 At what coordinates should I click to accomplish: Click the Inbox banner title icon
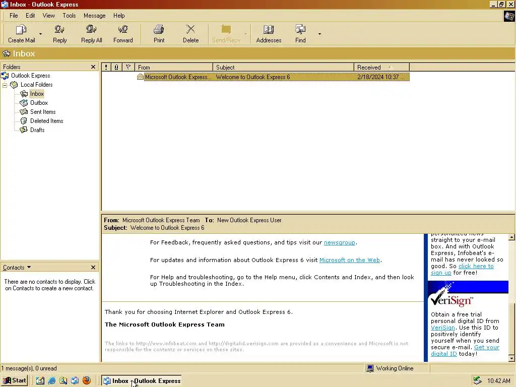point(6,53)
